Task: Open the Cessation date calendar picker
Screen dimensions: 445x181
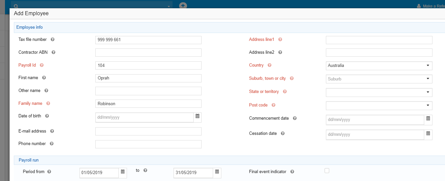Action: [x=428, y=134]
